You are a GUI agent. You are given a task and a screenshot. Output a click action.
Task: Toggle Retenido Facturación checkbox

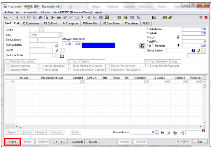coord(8,61)
